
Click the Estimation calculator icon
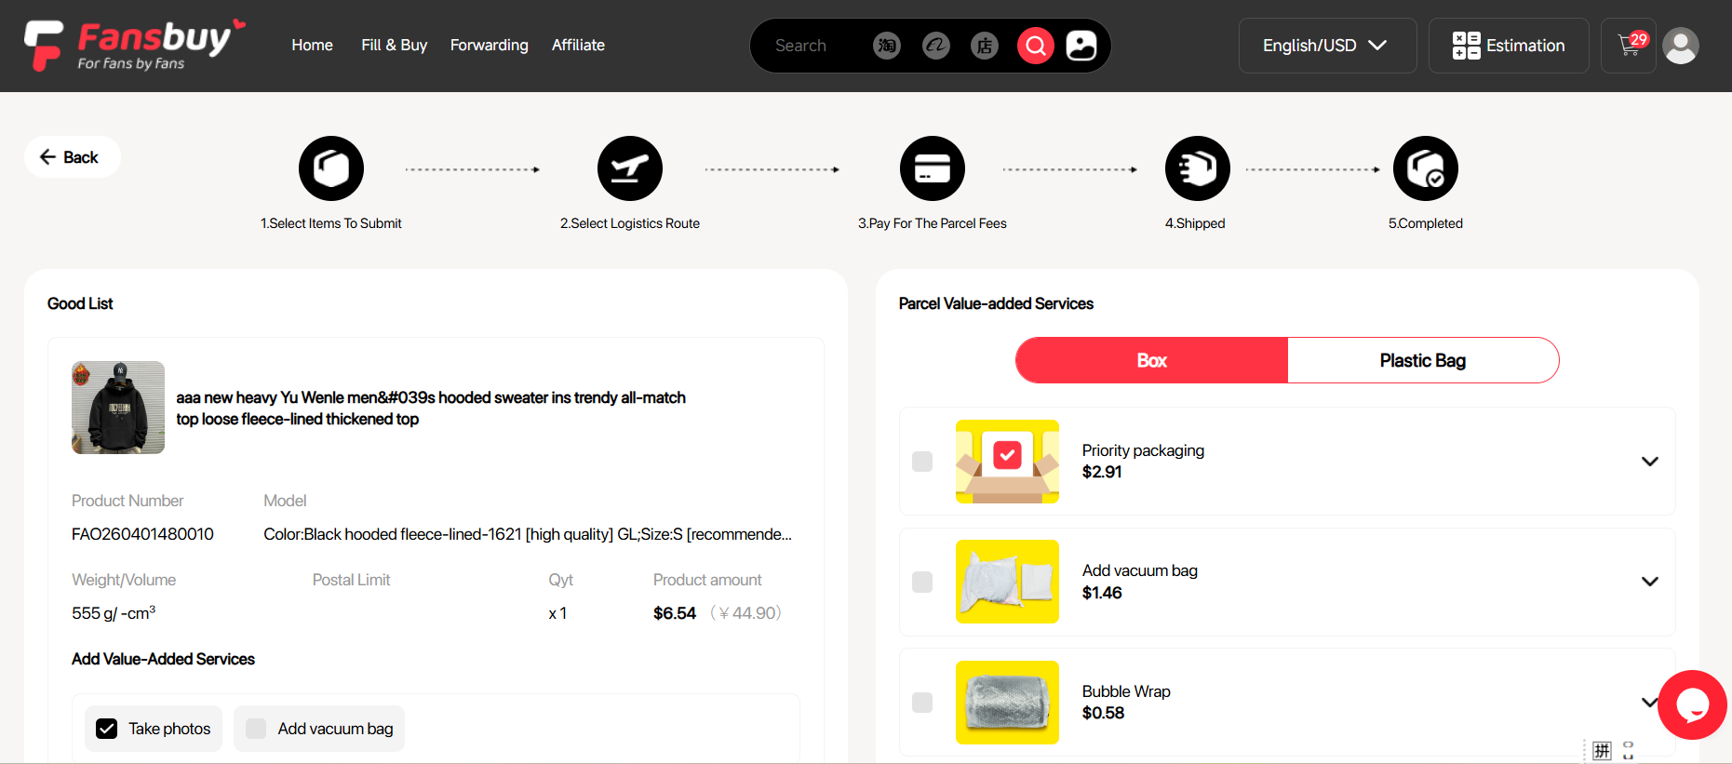1467,46
